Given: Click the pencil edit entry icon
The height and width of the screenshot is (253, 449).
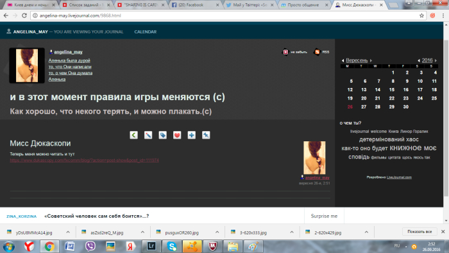Looking at the screenshot, I should click(x=148, y=135).
